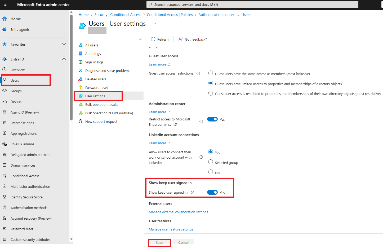This screenshot has width=383, height=248.
Task: Click Learn more under Administration center
Action: click(159, 112)
